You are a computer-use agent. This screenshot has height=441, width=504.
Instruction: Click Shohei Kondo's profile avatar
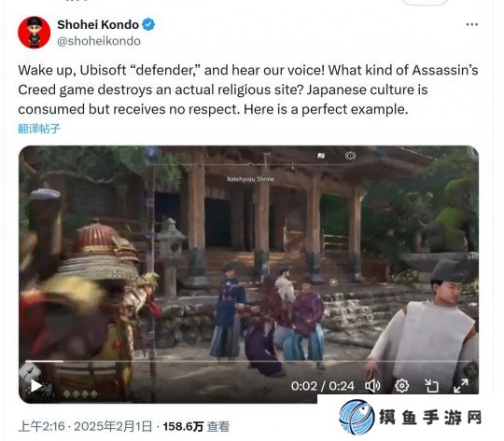[x=35, y=33]
